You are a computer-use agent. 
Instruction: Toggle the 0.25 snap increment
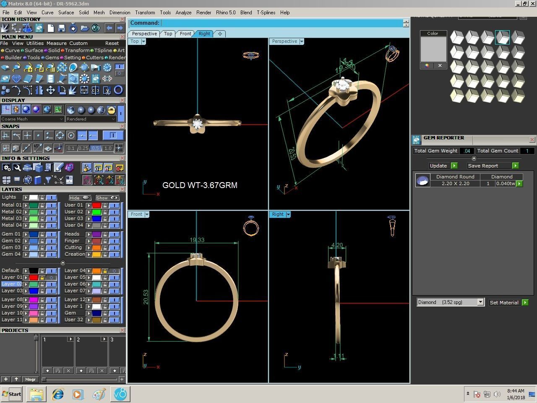click(x=83, y=148)
